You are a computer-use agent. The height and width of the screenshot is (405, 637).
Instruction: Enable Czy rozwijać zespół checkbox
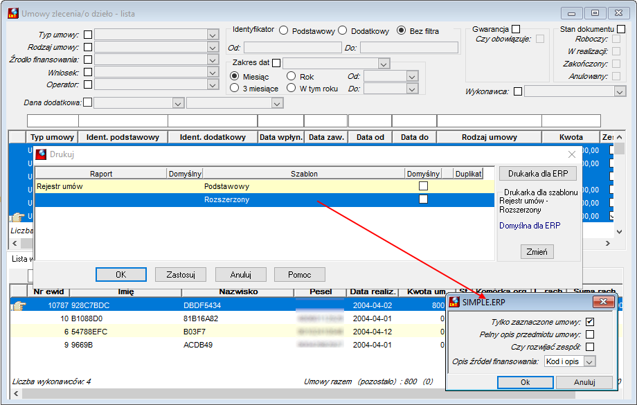[x=590, y=347]
